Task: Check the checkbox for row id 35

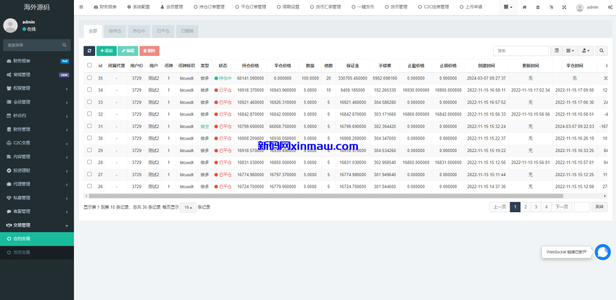Action: coord(90,78)
